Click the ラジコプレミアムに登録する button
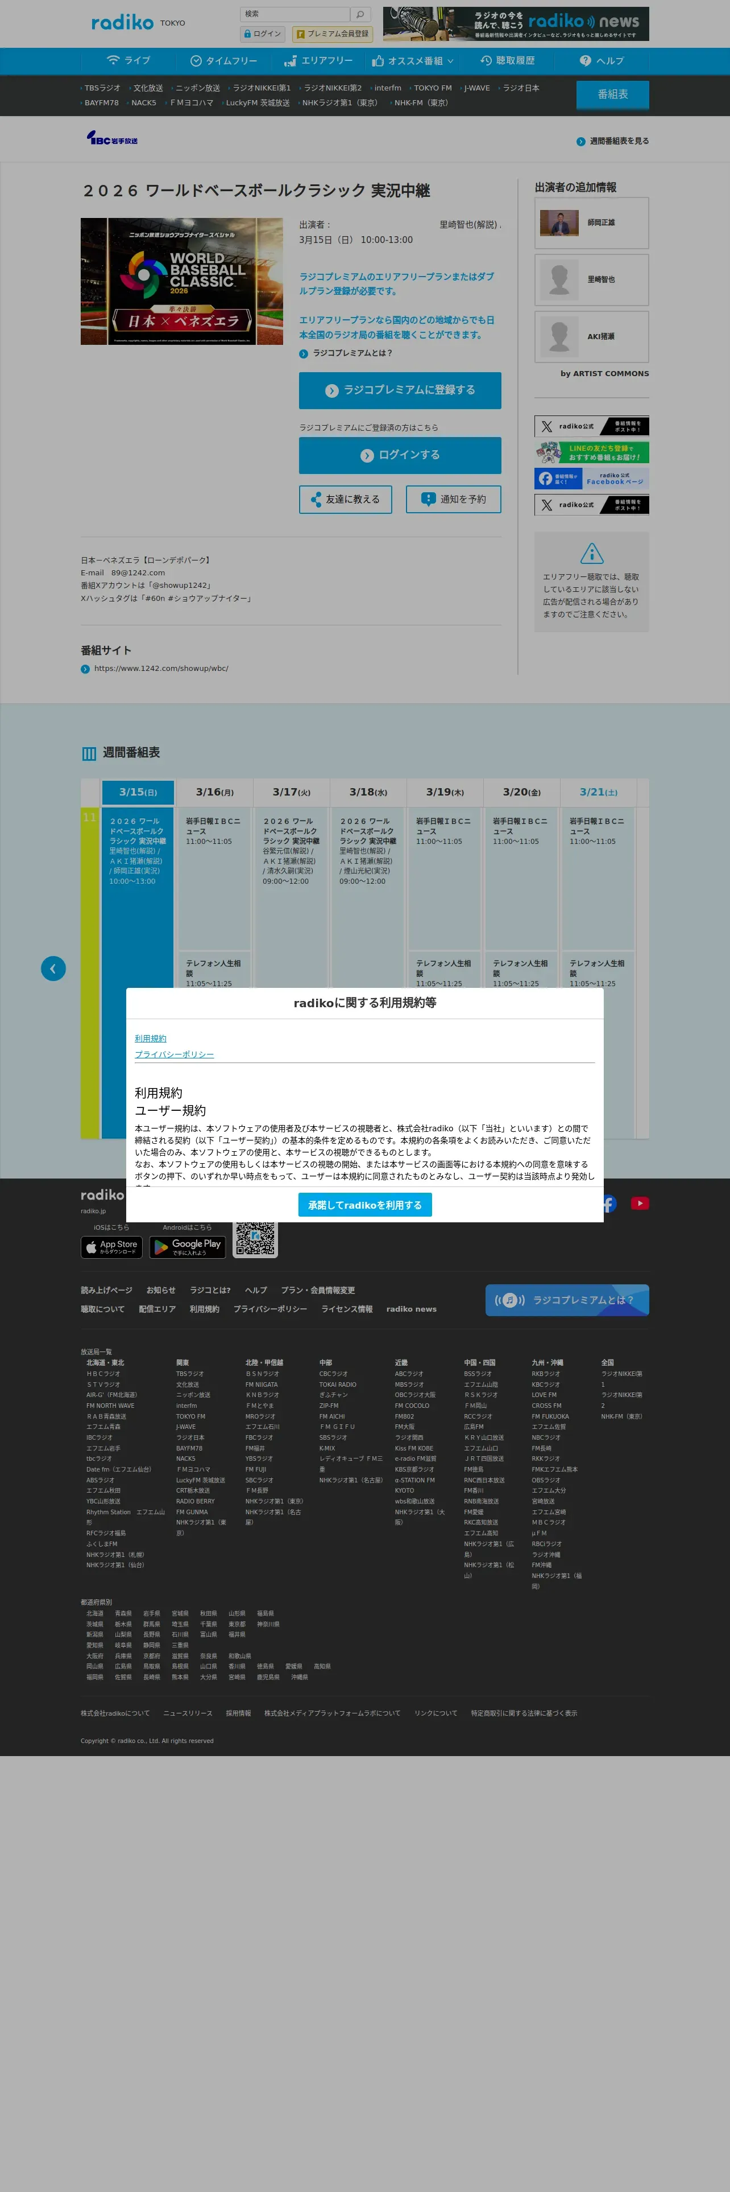Viewport: 730px width, 2192px height. pyautogui.click(x=400, y=390)
